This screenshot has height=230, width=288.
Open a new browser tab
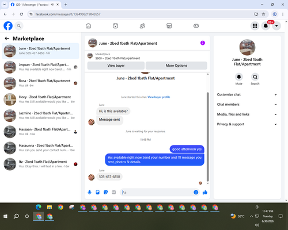tap(66, 5)
